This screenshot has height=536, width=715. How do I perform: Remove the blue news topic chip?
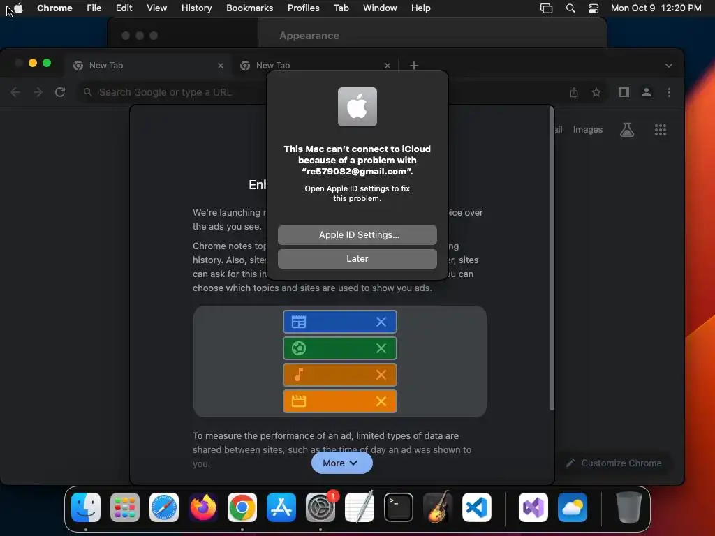(x=381, y=322)
